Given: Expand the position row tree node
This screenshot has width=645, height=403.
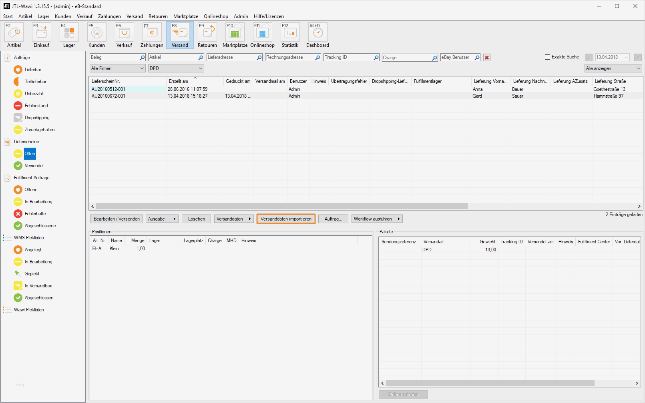Looking at the screenshot, I should (94, 249).
